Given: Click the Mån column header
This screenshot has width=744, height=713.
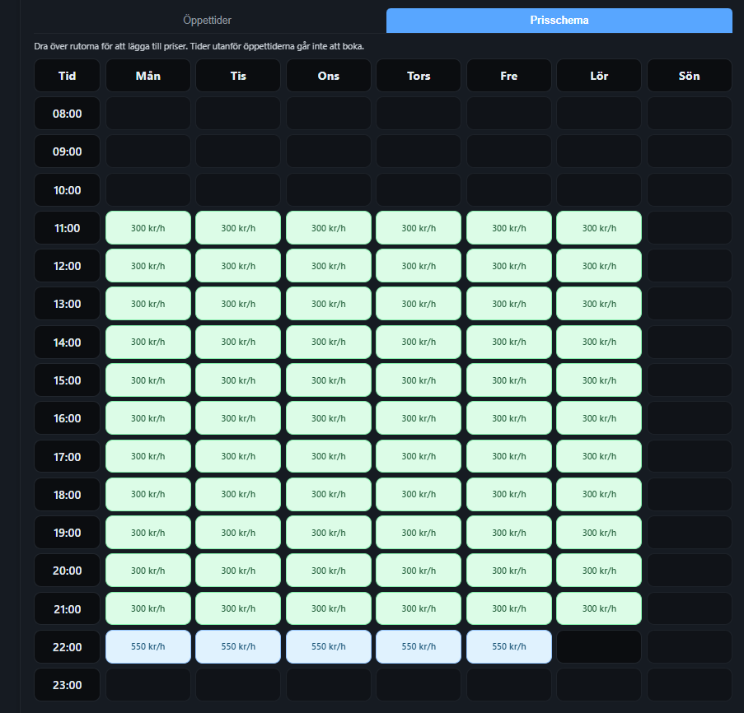Looking at the screenshot, I should coord(148,76).
